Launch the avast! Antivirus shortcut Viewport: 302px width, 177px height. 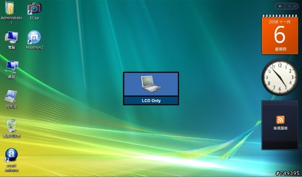click(11, 155)
